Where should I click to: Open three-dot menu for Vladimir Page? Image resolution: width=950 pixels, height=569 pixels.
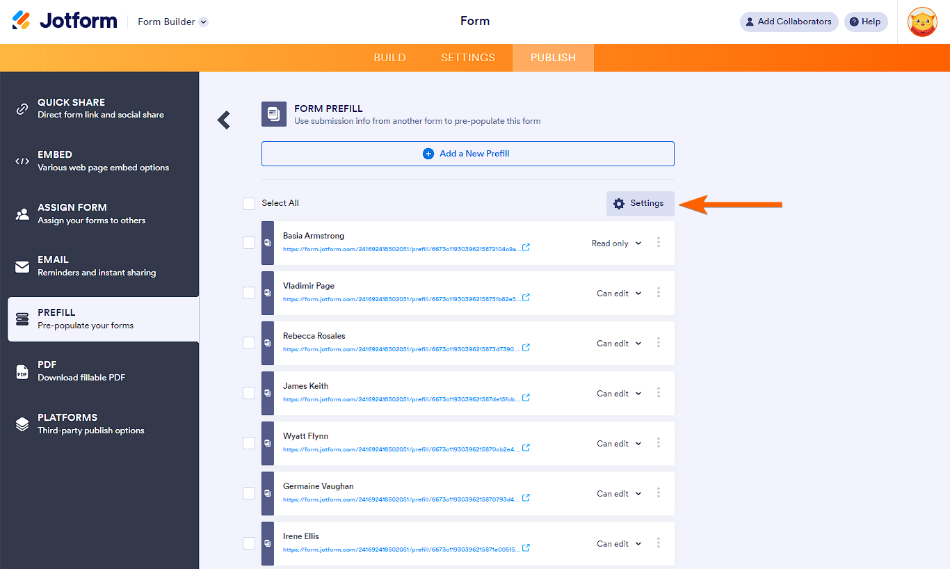tap(659, 293)
